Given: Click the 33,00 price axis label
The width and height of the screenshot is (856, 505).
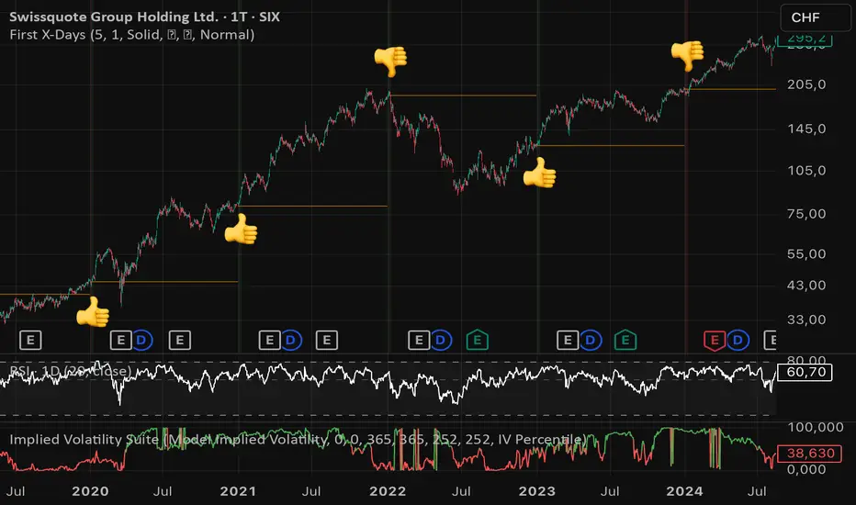Looking at the screenshot, I should coord(806,320).
